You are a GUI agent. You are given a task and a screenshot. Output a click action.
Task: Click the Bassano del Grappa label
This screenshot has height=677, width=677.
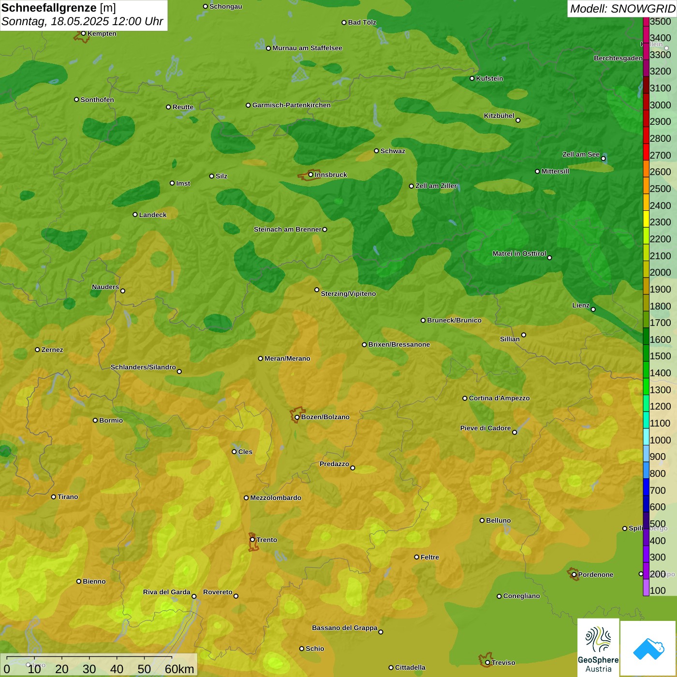(x=345, y=628)
